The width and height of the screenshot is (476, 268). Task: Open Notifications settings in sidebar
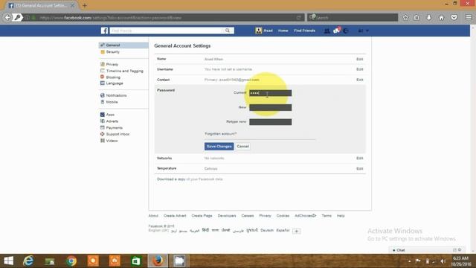(116, 95)
